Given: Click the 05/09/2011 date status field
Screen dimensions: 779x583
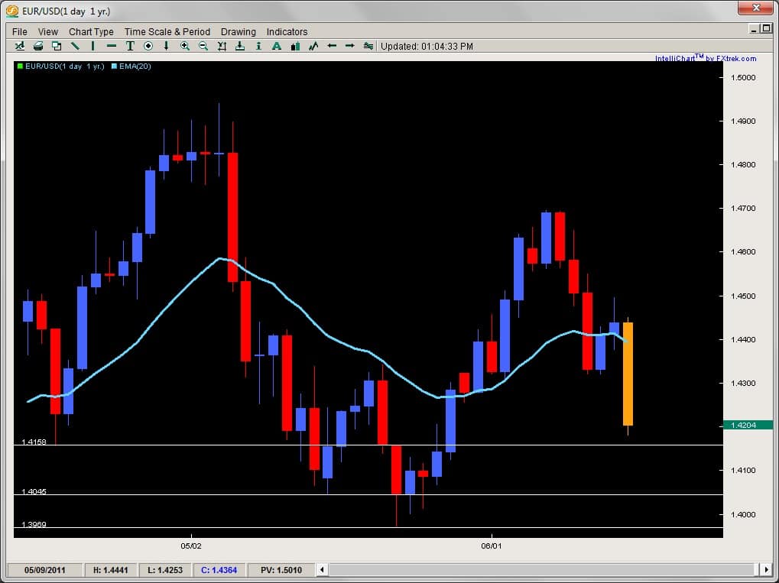Looking at the screenshot, I should click(x=44, y=569).
